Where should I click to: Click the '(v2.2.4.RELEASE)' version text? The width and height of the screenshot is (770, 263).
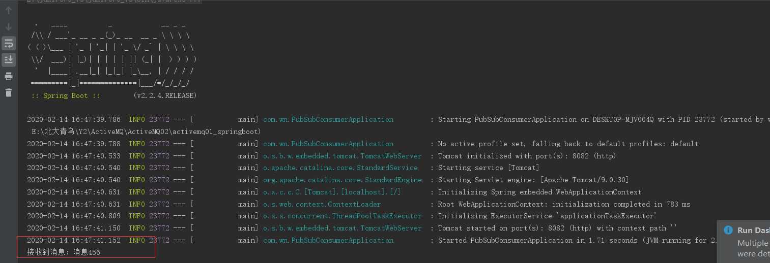coord(165,96)
